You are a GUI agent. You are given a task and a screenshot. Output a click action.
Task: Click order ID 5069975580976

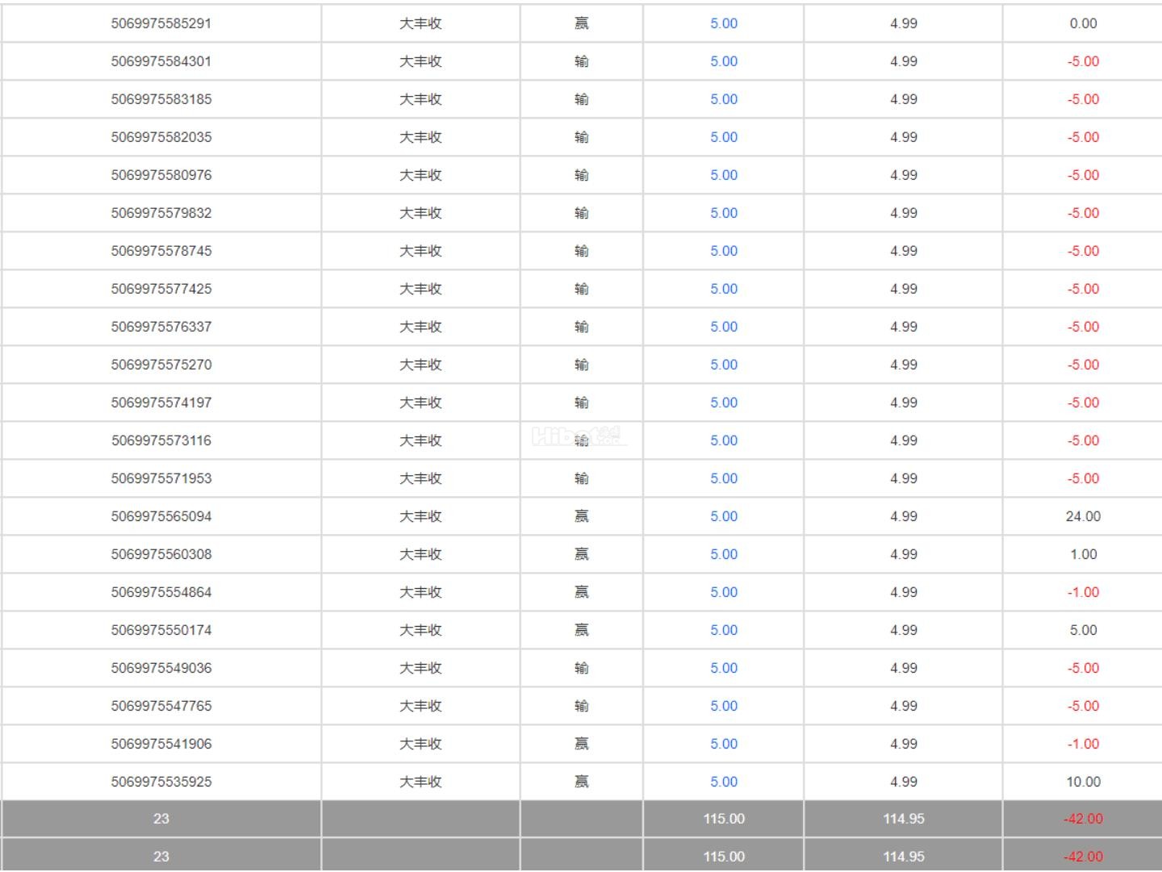pos(161,175)
